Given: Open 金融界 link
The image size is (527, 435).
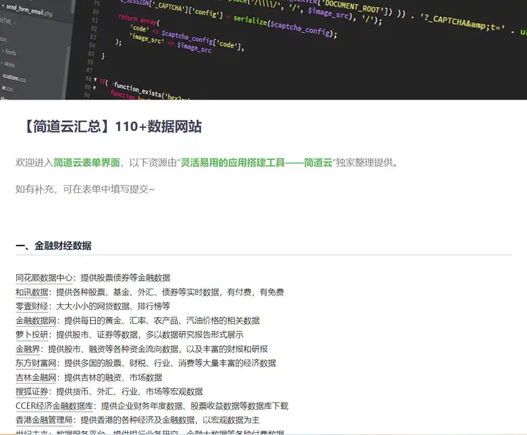Looking at the screenshot, I should [28, 349].
